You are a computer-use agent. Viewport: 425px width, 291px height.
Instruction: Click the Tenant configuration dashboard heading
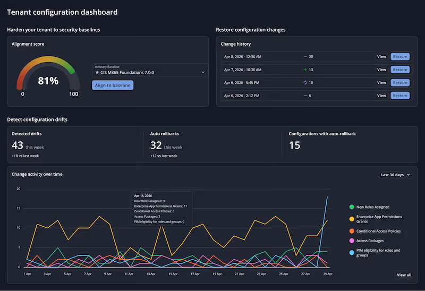62,12
